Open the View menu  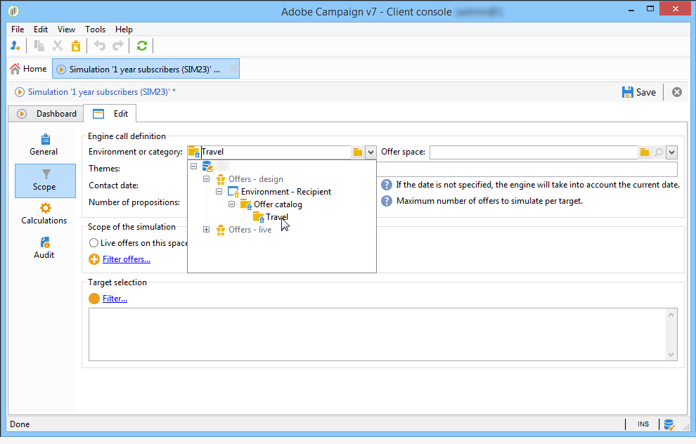pyautogui.click(x=66, y=30)
